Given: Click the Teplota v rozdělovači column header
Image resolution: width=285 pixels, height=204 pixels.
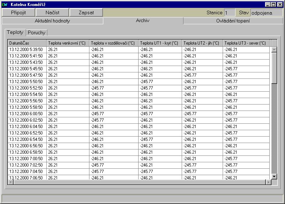Looking at the screenshot, I should [114, 43].
